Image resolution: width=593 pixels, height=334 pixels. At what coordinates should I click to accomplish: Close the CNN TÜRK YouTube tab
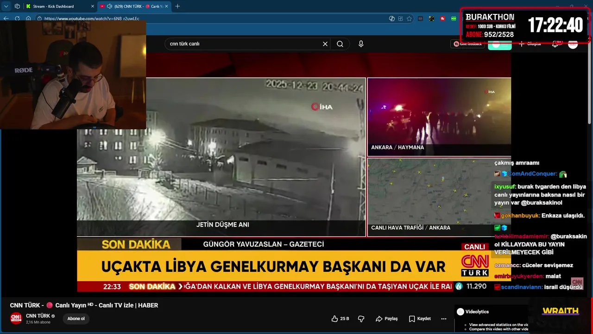tap(166, 6)
